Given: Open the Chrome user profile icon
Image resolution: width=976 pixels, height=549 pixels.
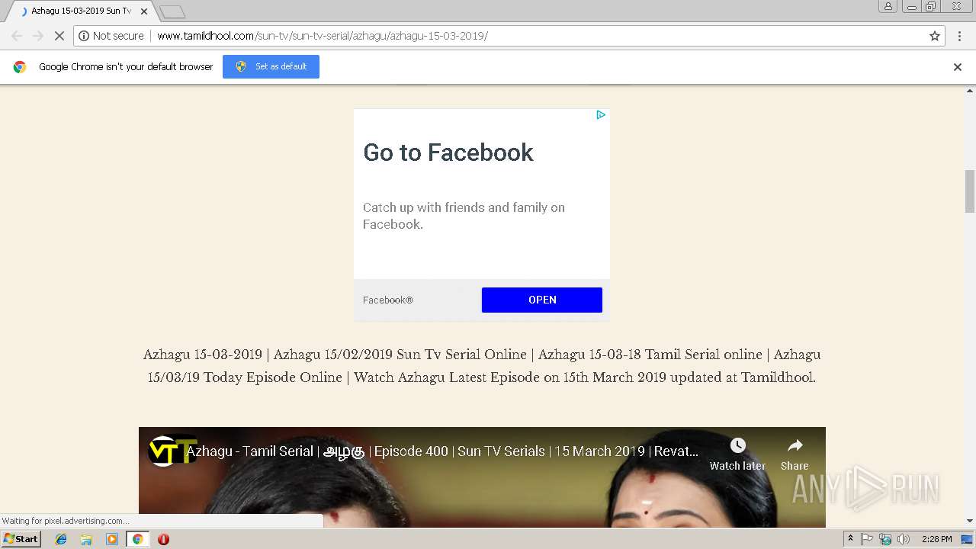Looking at the screenshot, I should tap(888, 6).
